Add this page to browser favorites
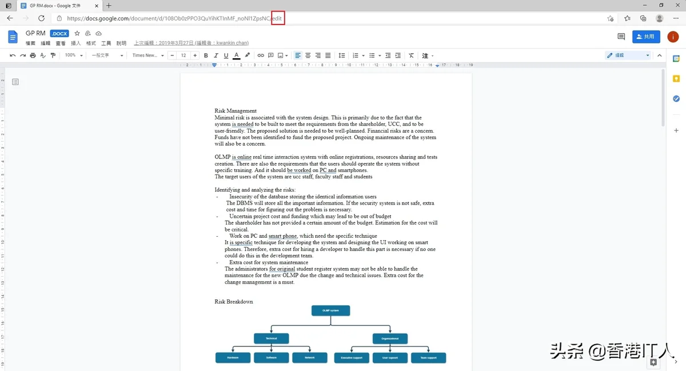 (x=611, y=18)
